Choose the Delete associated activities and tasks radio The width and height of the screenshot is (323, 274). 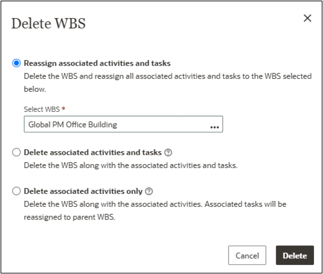tap(16, 153)
